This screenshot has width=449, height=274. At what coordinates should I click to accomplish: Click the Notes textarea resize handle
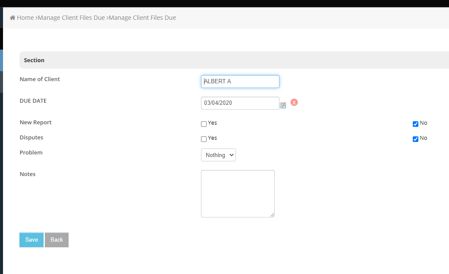(x=272, y=215)
